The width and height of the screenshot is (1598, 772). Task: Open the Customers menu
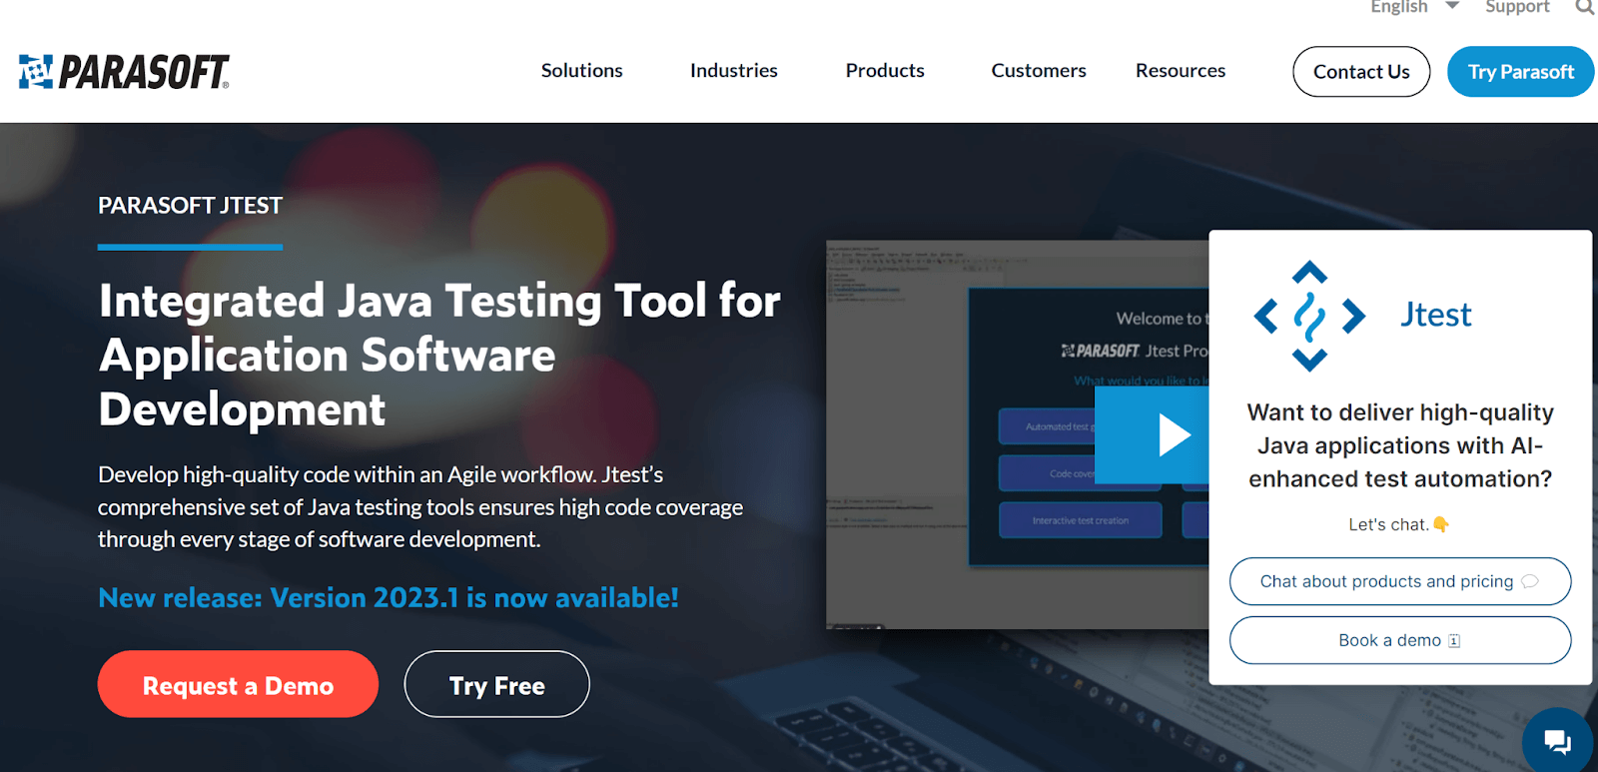1039,71
